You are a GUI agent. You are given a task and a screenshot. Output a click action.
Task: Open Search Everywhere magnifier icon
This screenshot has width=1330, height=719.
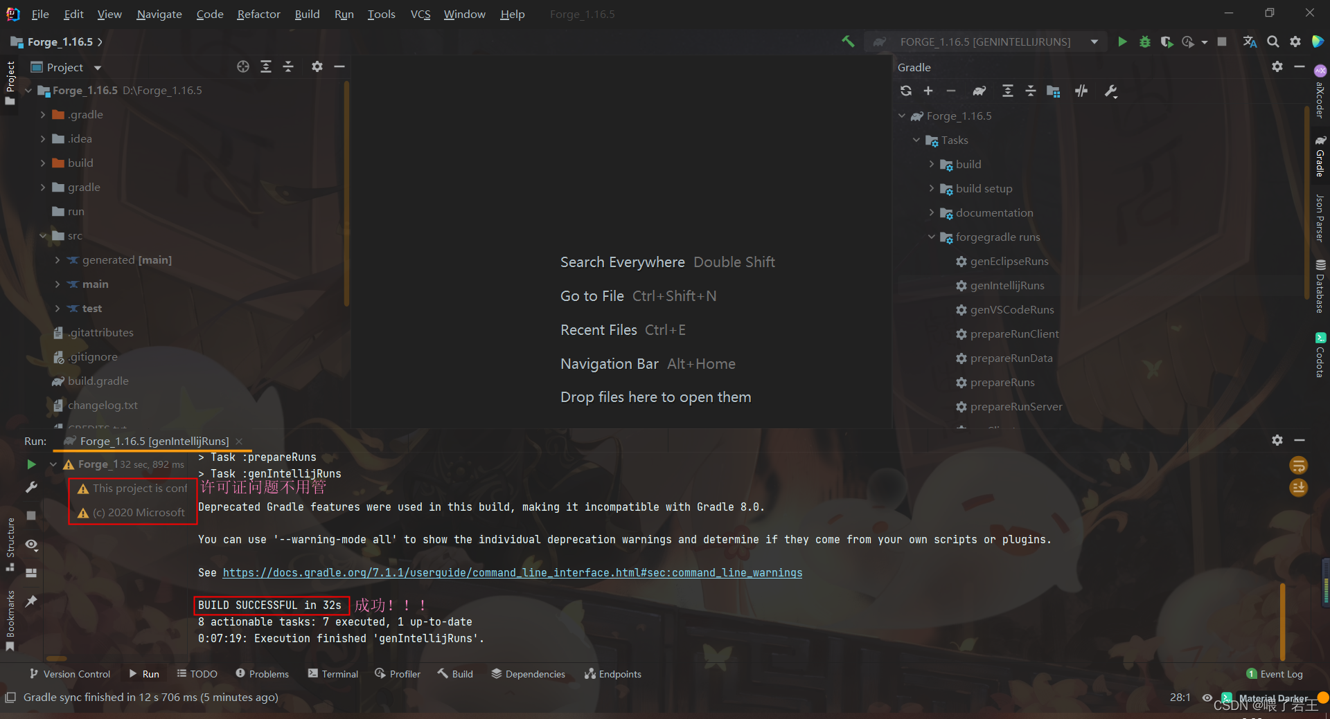tap(1273, 42)
